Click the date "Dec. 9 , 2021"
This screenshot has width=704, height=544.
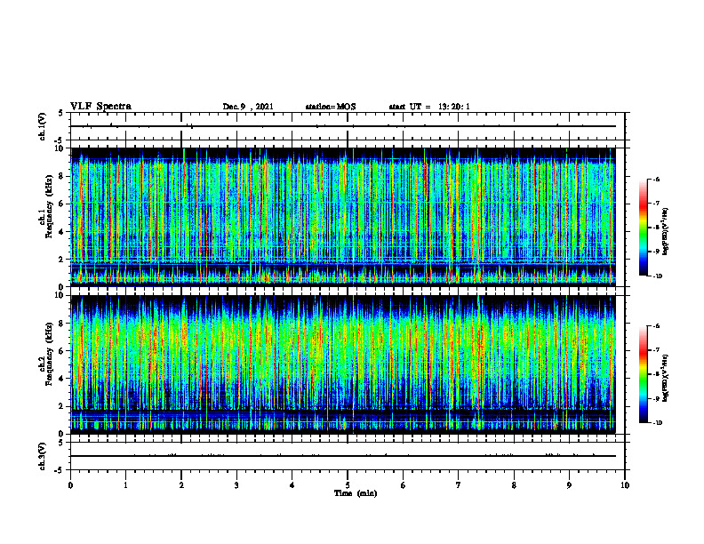(x=248, y=107)
